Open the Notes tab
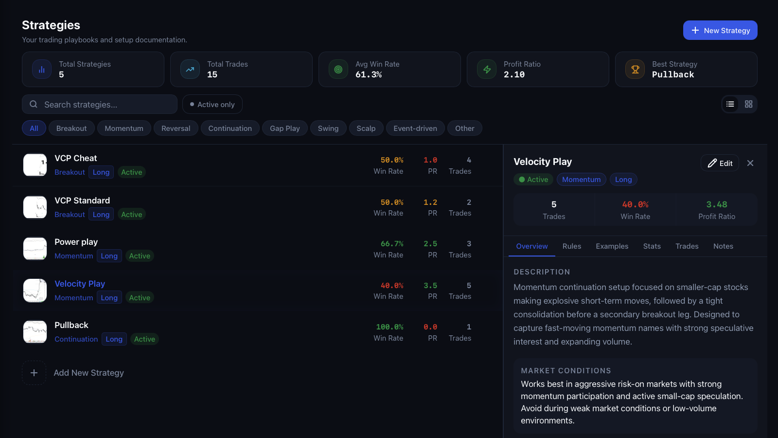 pyautogui.click(x=723, y=246)
